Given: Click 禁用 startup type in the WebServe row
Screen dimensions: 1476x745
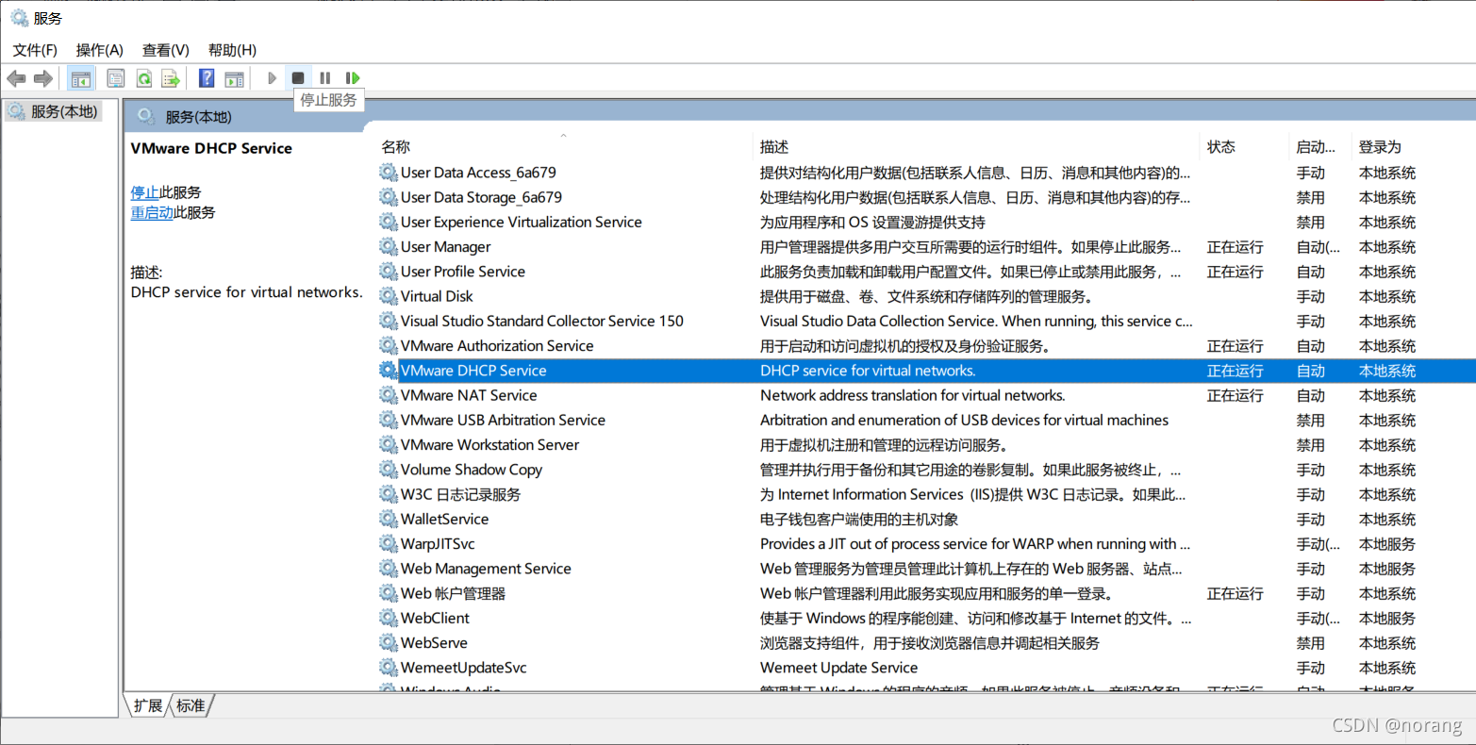Looking at the screenshot, I should (1310, 643).
